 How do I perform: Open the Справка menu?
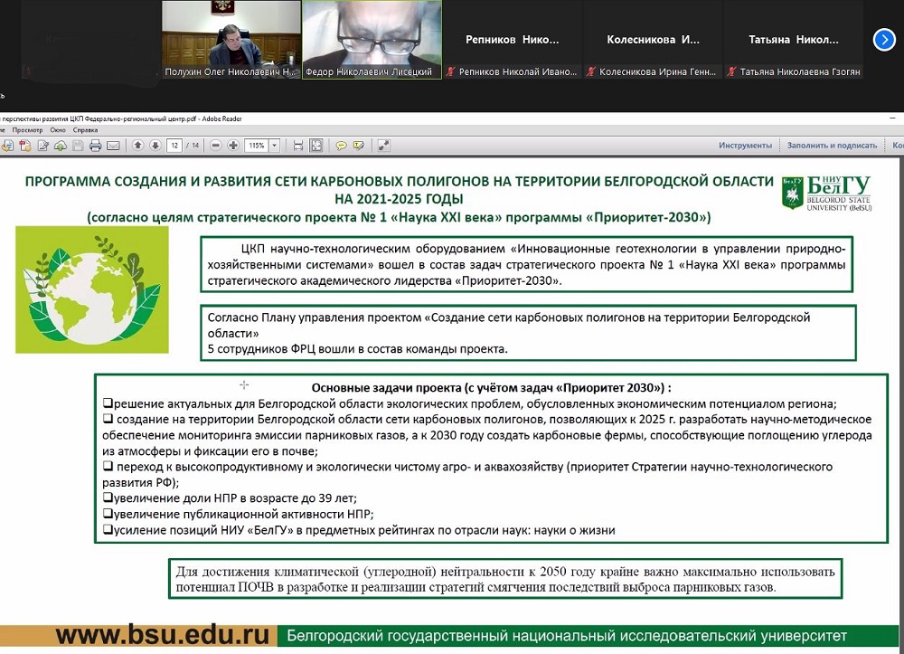coord(85,130)
